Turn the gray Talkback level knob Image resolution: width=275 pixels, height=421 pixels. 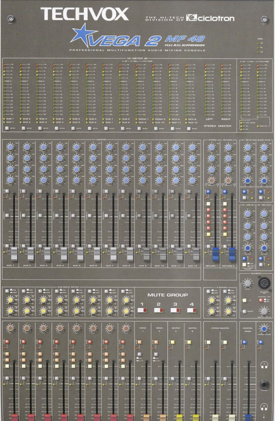point(247,283)
